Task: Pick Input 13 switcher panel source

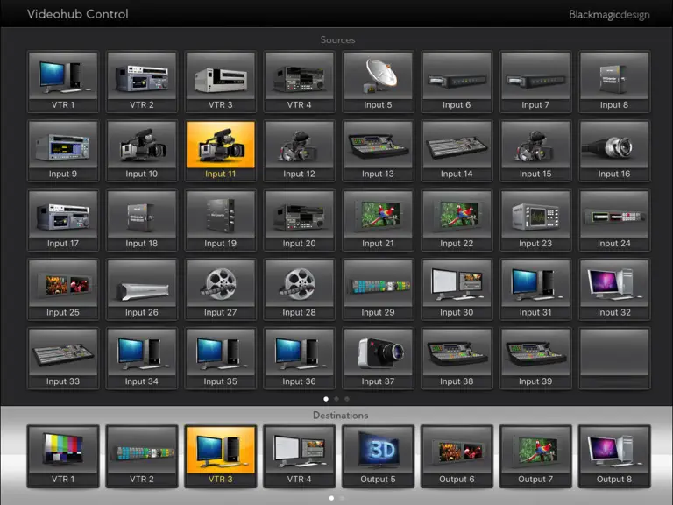Action: pos(378,151)
